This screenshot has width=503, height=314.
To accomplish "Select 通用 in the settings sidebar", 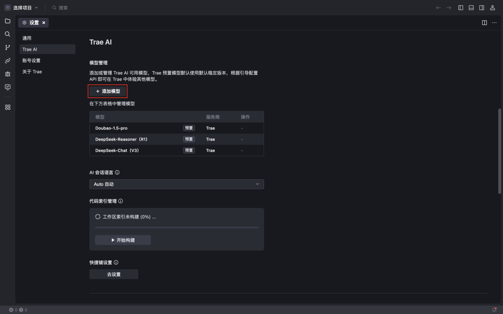I will [x=27, y=38].
